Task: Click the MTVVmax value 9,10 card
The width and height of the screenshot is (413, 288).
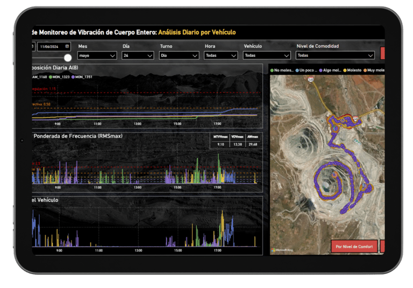Action: coord(220,144)
